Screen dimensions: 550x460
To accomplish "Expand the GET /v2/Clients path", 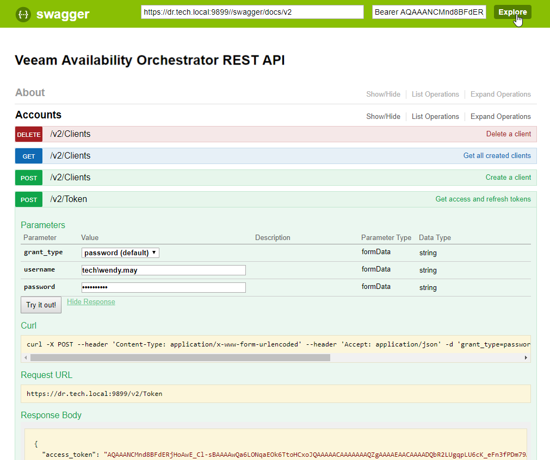I will pyautogui.click(x=70, y=156).
